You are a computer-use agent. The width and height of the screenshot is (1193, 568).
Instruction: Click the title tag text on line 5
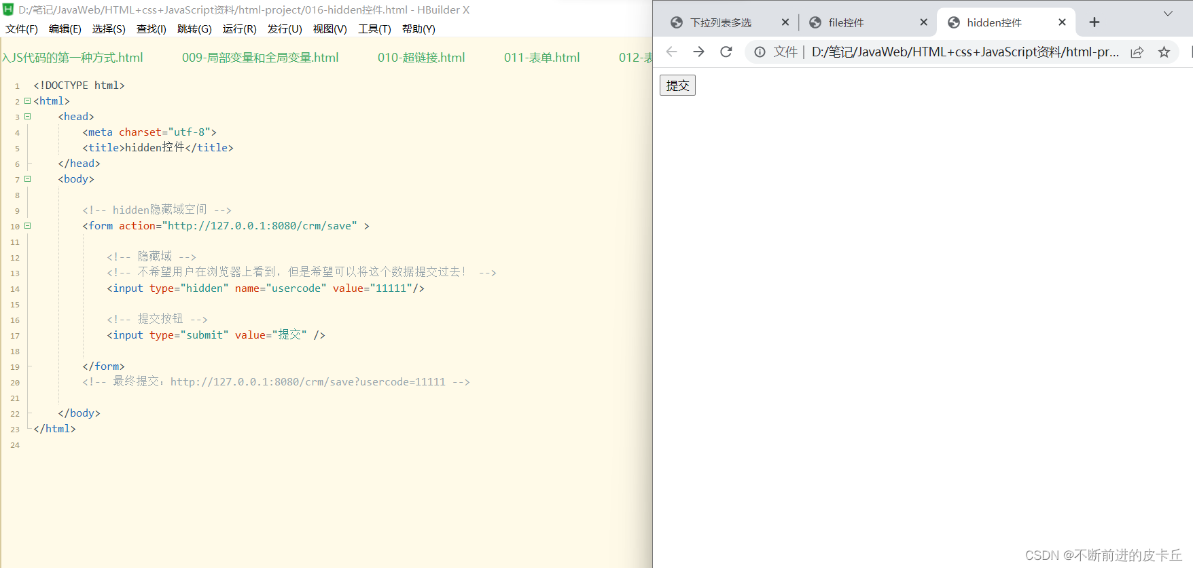(x=158, y=148)
